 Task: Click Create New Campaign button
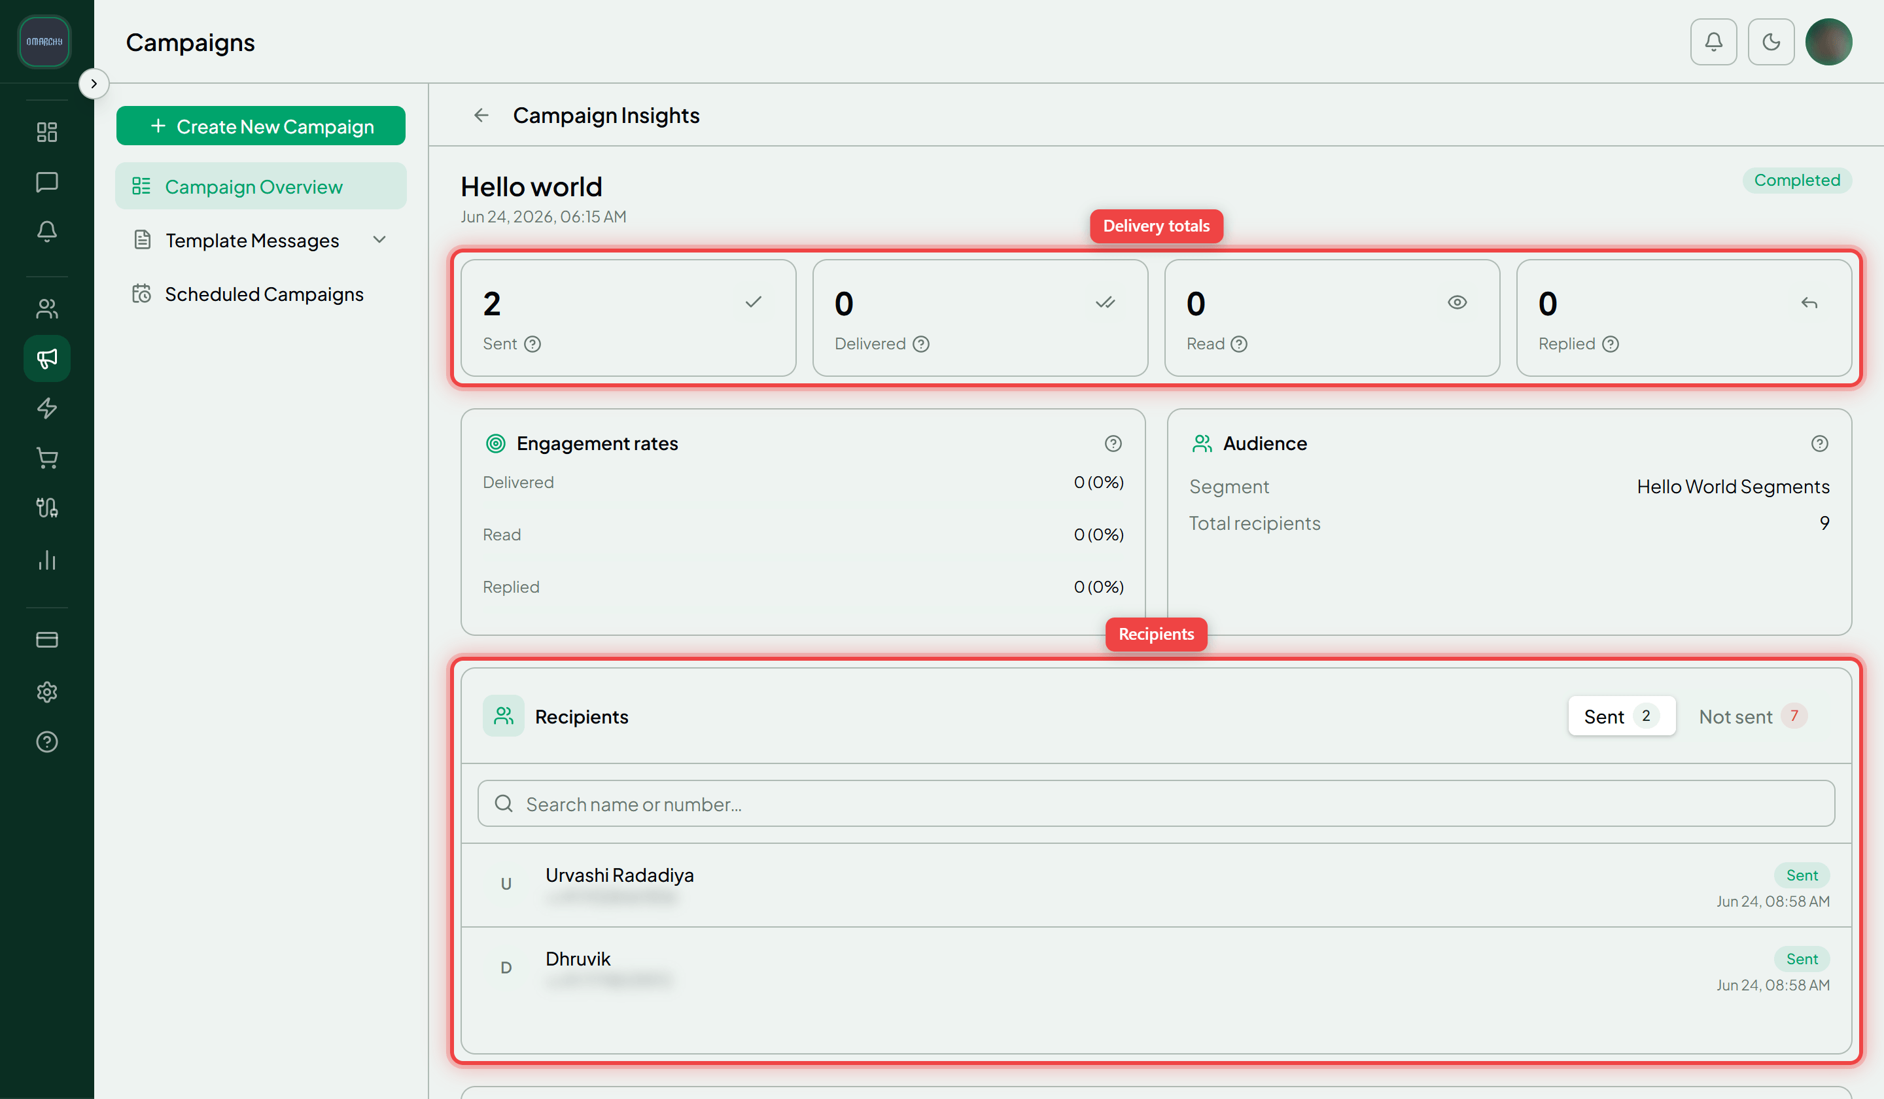click(261, 126)
